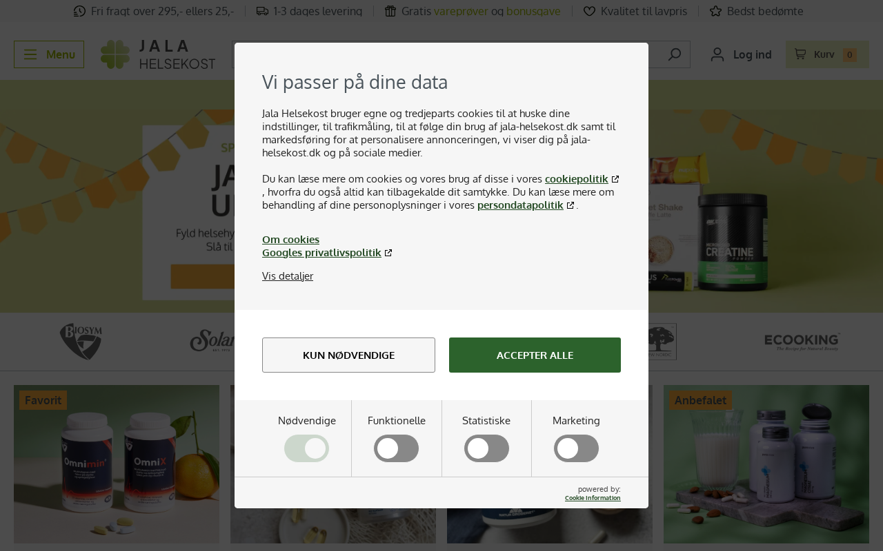This screenshot has height=551, width=883.
Task: Click the Kun nødvendige button
Action: coord(348,355)
